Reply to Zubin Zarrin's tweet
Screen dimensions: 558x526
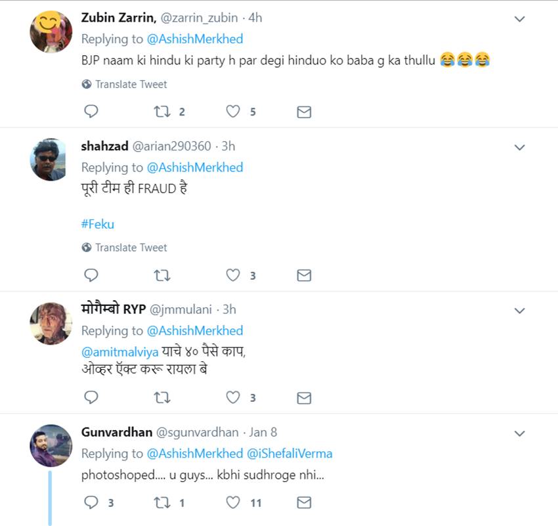click(x=91, y=112)
